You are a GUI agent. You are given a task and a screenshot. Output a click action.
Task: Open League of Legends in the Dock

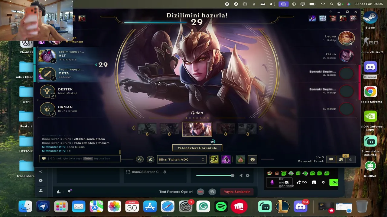[282, 207]
